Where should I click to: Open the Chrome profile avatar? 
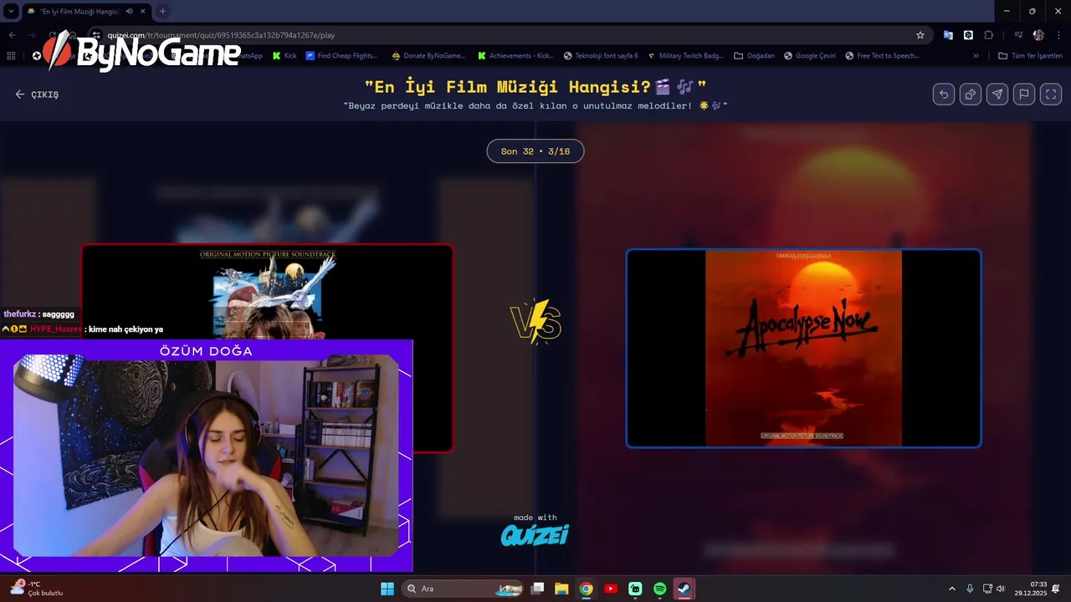pos(1038,35)
